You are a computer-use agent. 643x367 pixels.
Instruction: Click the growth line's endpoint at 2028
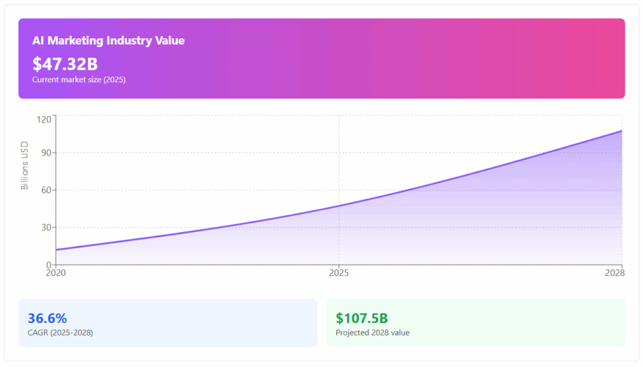622,130
